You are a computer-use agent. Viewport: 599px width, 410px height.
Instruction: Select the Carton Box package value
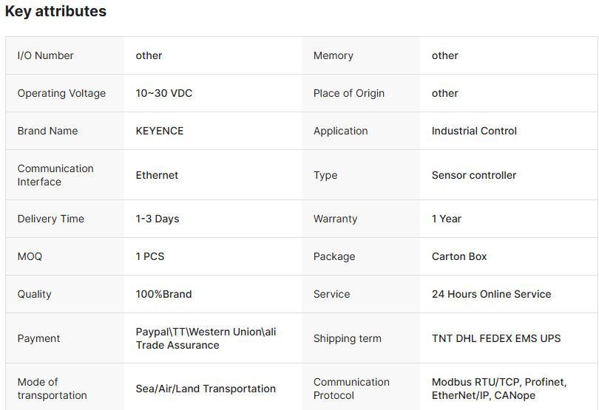click(x=459, y=256)
